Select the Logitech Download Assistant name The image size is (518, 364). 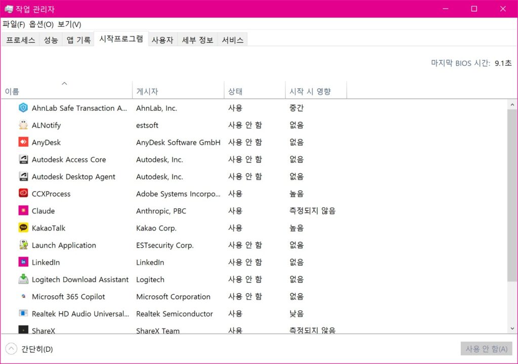click(80, 280)
